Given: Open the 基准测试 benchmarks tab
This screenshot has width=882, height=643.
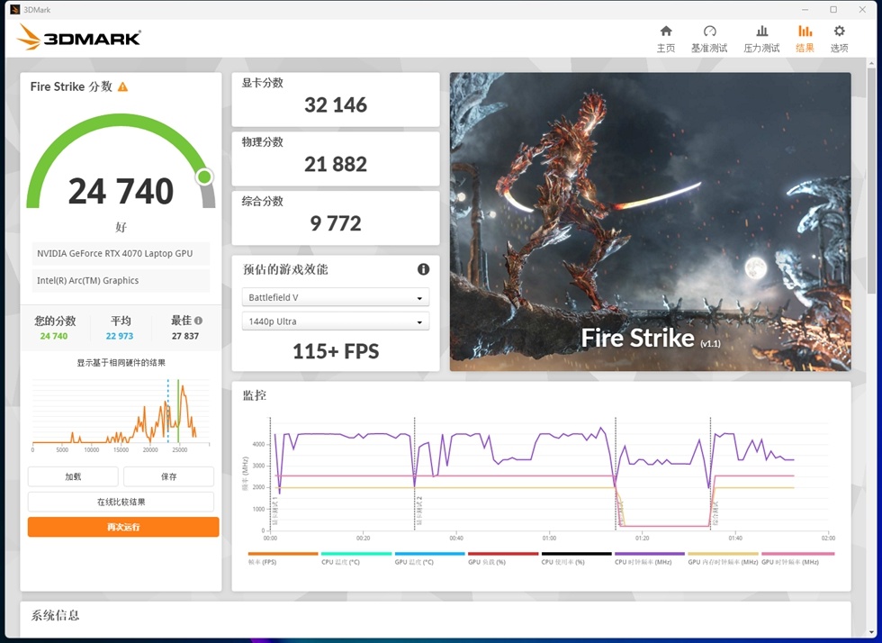Looking at the screenshot, I should [x=709, y=39].
